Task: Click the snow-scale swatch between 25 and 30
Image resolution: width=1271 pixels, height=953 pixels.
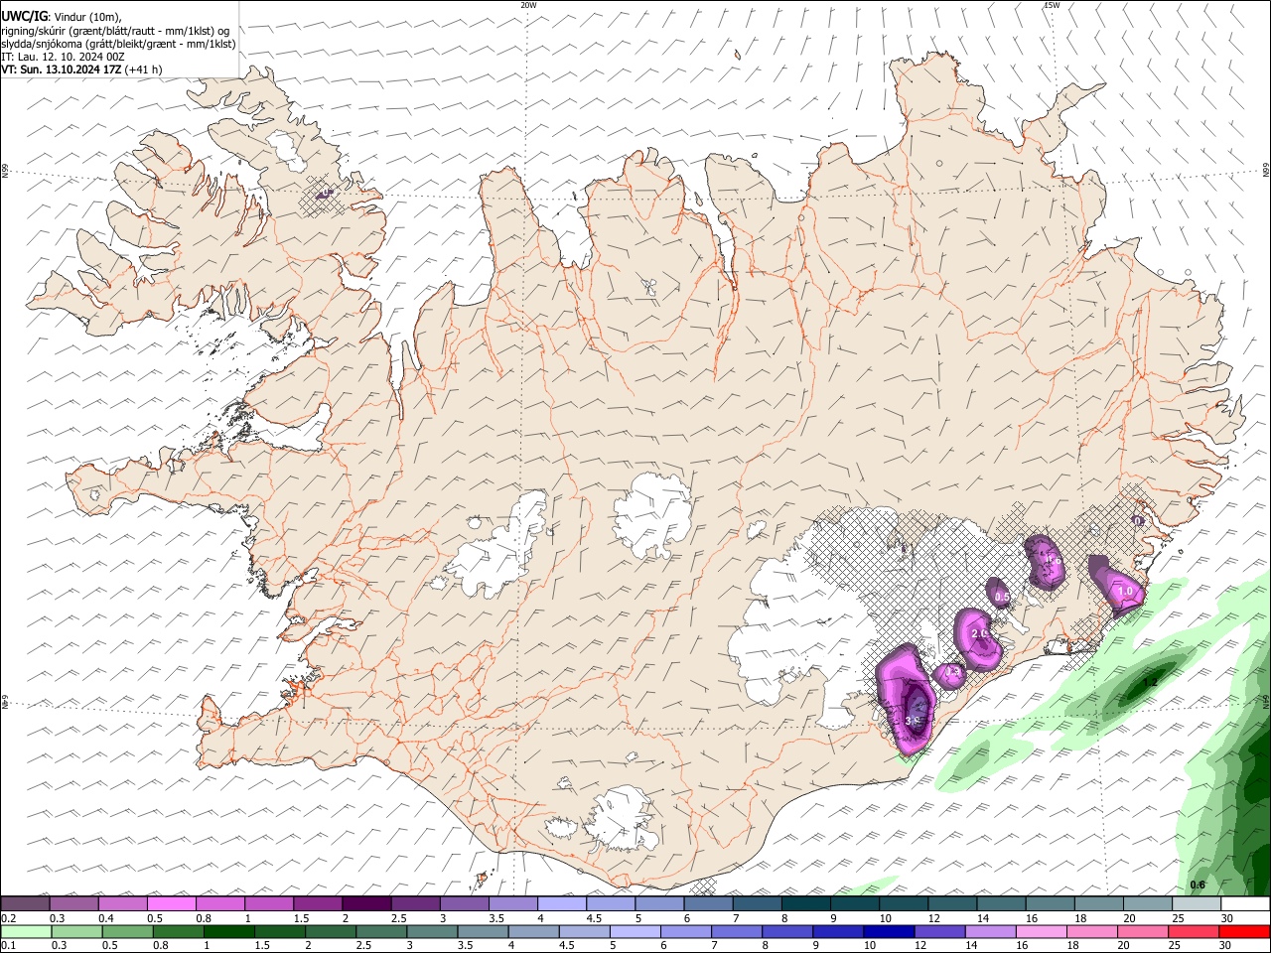Action: pyautogui.click(x=1197, y=903)
